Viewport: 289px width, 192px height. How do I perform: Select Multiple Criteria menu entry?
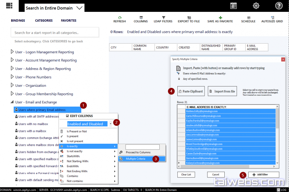pyautogui.click(x=135, y=158)
